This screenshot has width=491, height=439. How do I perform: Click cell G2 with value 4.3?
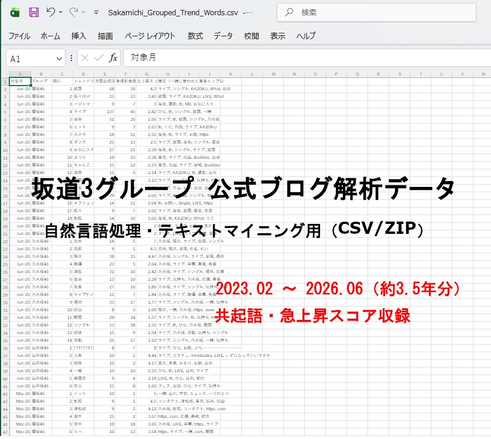click(147, 89)
